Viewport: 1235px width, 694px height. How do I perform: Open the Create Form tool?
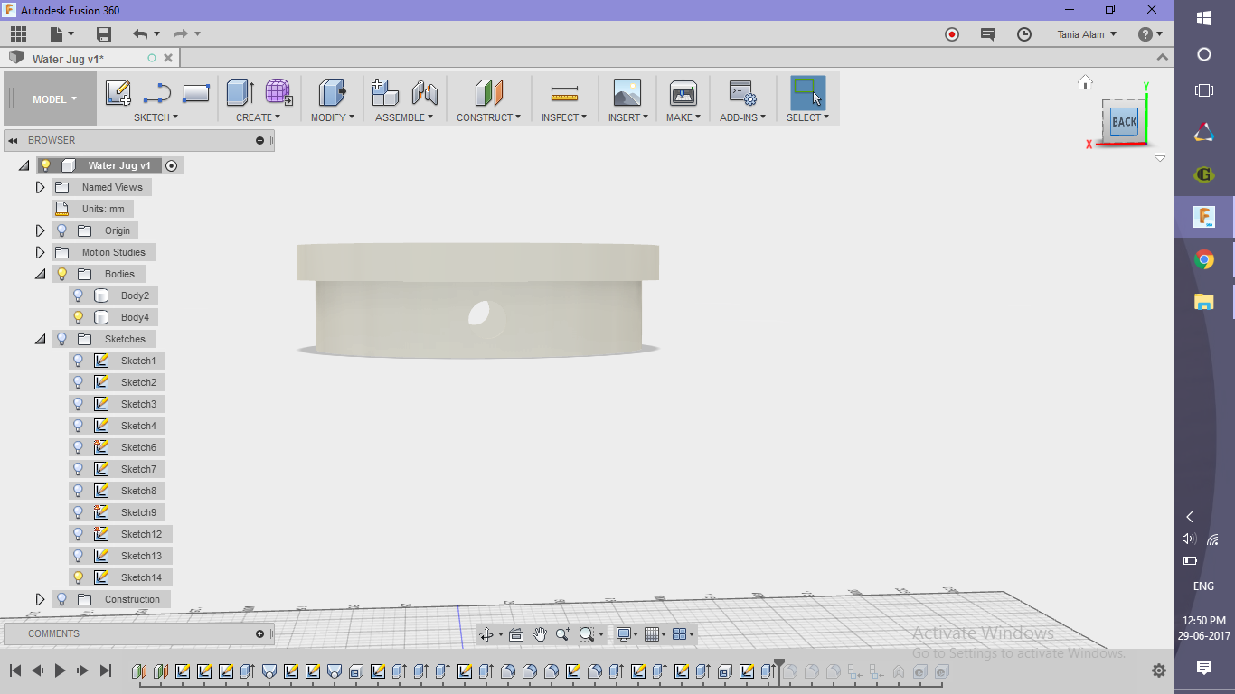tap(278, 93)
